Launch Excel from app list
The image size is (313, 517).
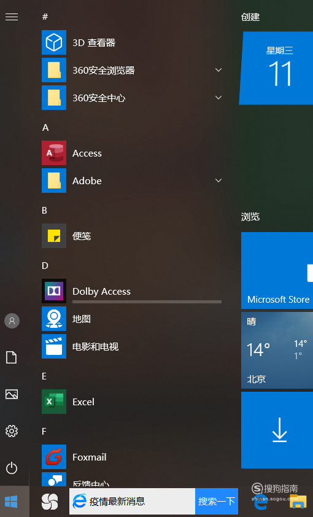click(132, 402)
